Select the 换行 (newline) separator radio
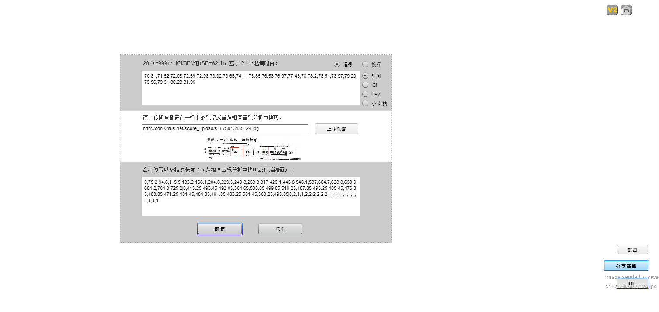This screenshot has width=659, height=312. 365,64
